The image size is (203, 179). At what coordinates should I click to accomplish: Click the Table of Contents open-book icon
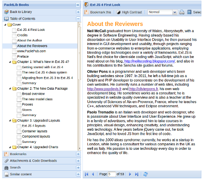click(x=6, y=19)
